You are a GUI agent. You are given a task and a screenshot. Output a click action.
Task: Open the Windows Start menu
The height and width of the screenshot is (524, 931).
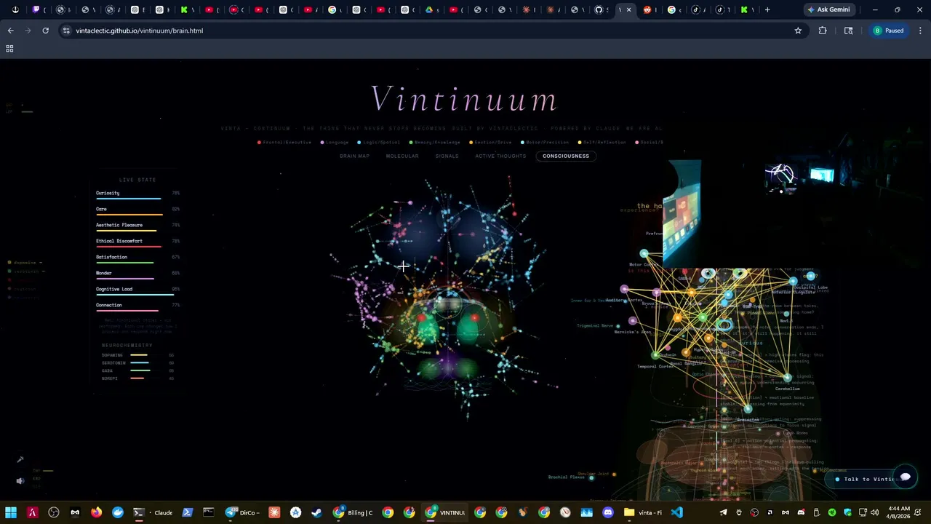pyautogui.click(x=11, y=512)
